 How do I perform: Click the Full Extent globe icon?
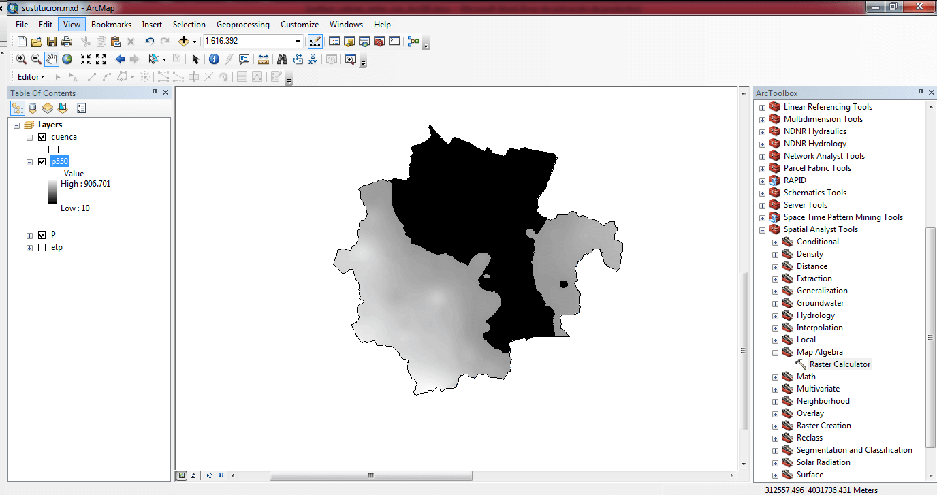click(67, 59)
